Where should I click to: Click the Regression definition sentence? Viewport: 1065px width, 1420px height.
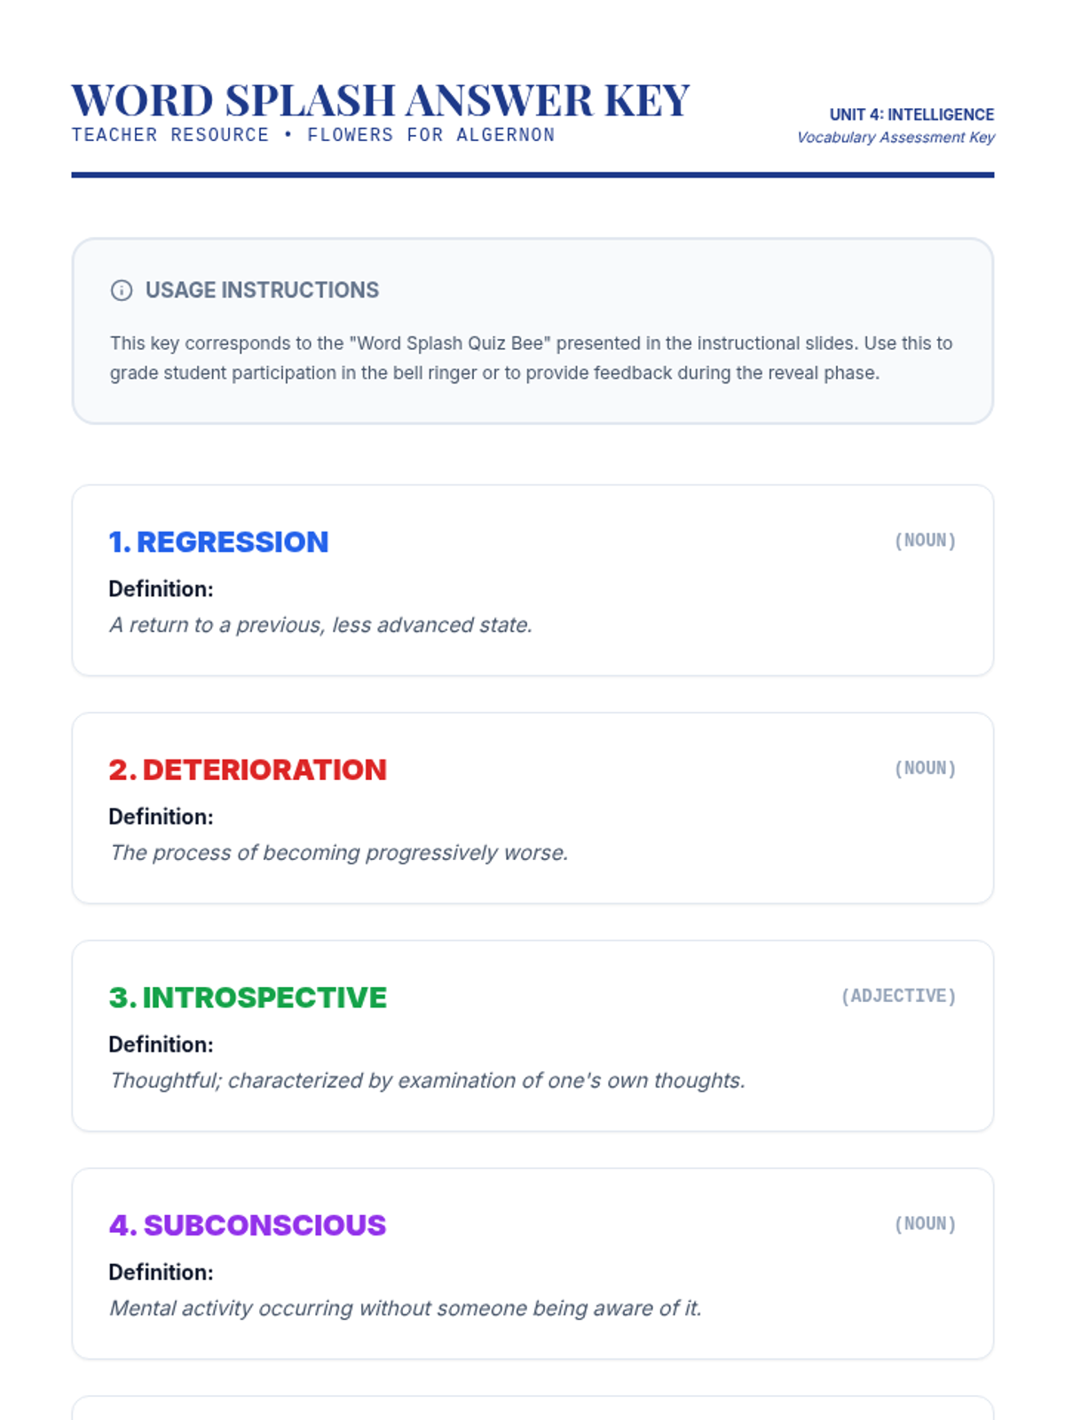(x=320, y=625)
